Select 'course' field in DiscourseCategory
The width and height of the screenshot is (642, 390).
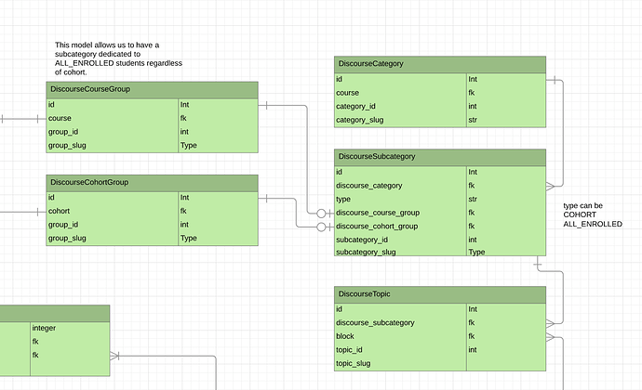tap(348, 93)
